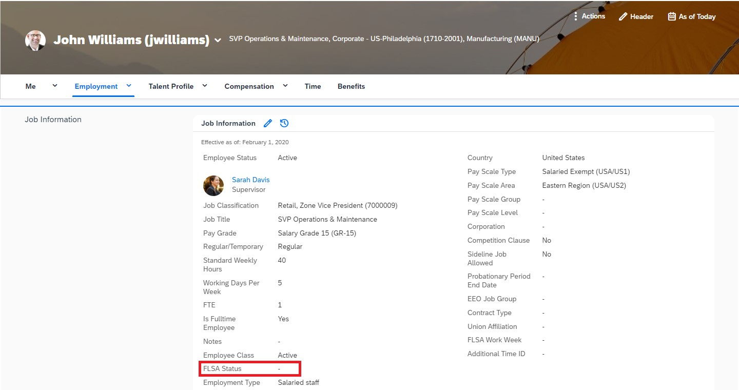This screenshot has width=739, height=390.
Task: Click the Header pencil icon
Action: coord(623,16)
